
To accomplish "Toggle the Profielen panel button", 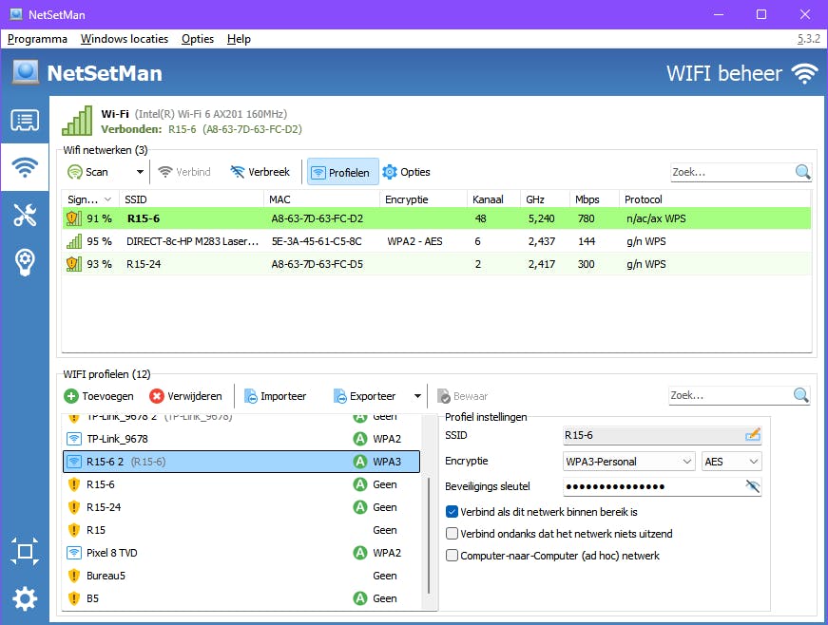I will [x=343, y=172].
